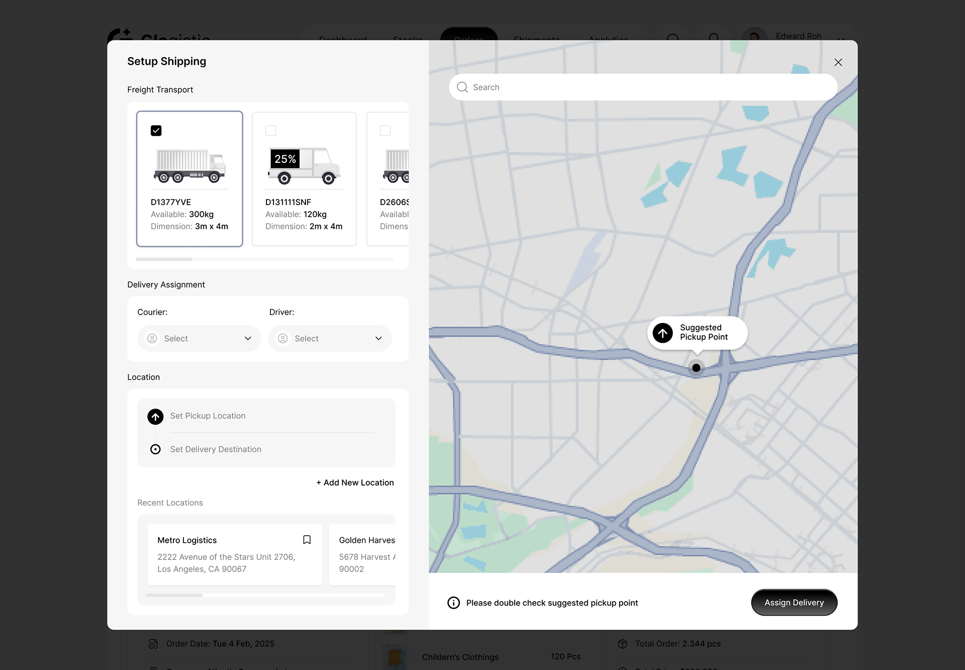Click the info icon beside the pickup warning

453,603
